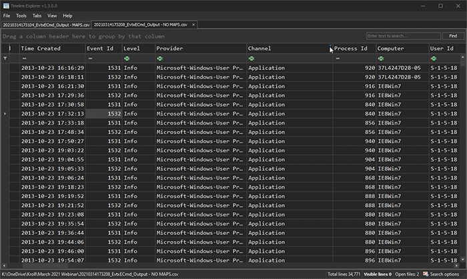Sort by Computer column header
Viewport: 467px width, 279px height.
click(402, 49)
